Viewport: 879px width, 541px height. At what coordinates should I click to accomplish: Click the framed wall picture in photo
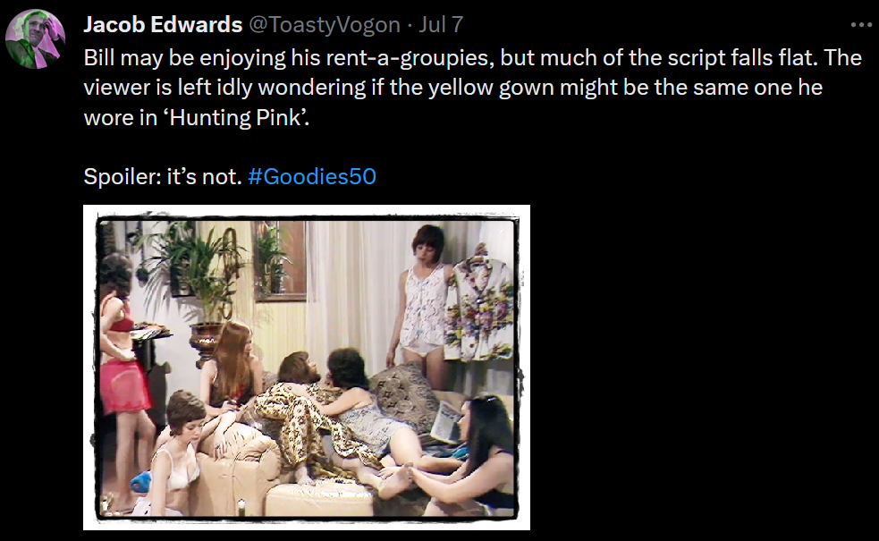(x=279, y=259)
